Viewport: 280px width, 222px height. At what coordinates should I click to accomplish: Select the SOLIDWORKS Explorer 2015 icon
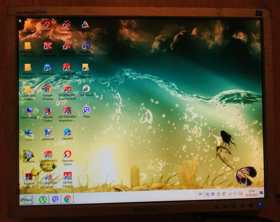[x=67, y=89]
